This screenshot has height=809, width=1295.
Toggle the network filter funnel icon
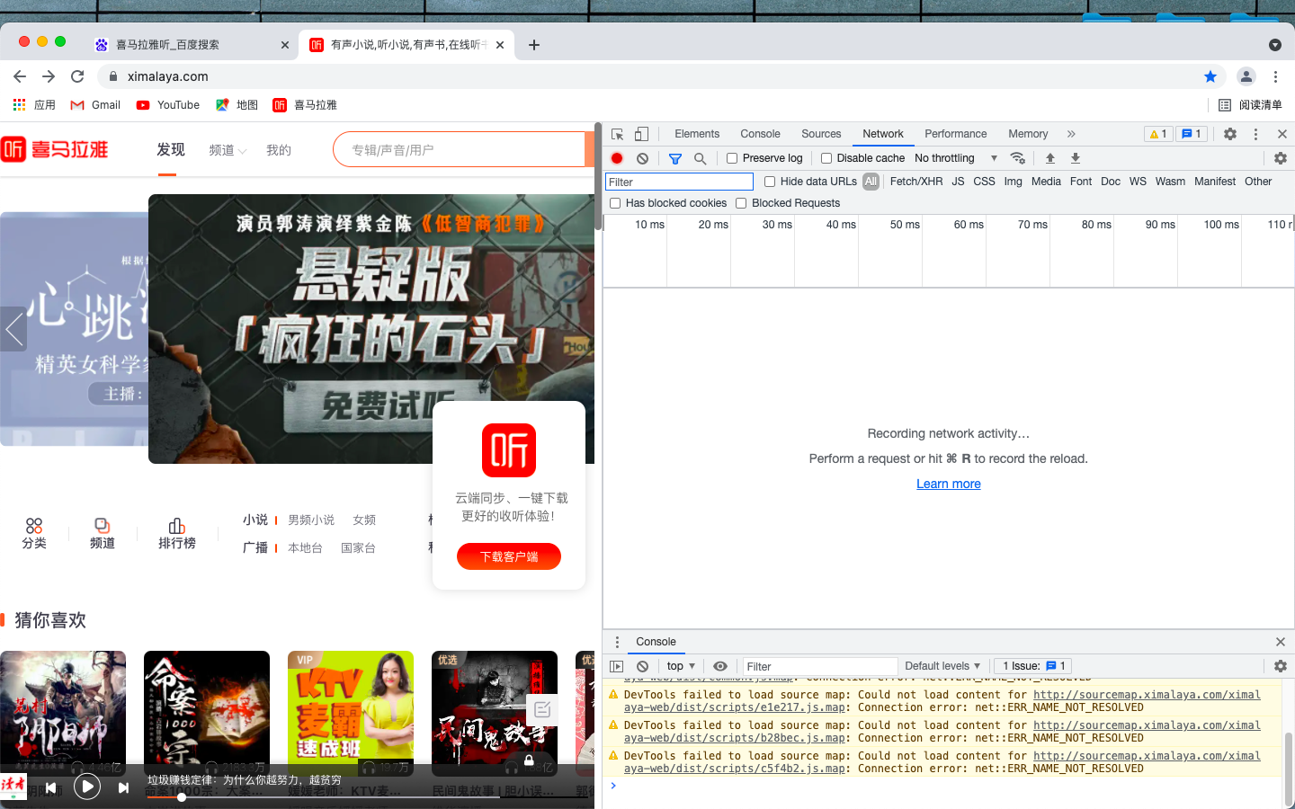click(x=675, y=158)
